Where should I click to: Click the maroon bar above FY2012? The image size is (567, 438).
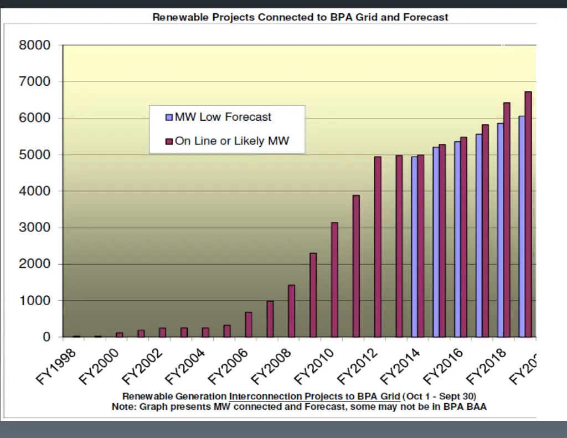point(378,246)
